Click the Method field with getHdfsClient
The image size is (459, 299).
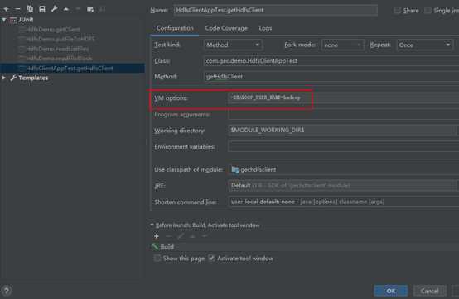pyautogui.click(x=331, y=77)
